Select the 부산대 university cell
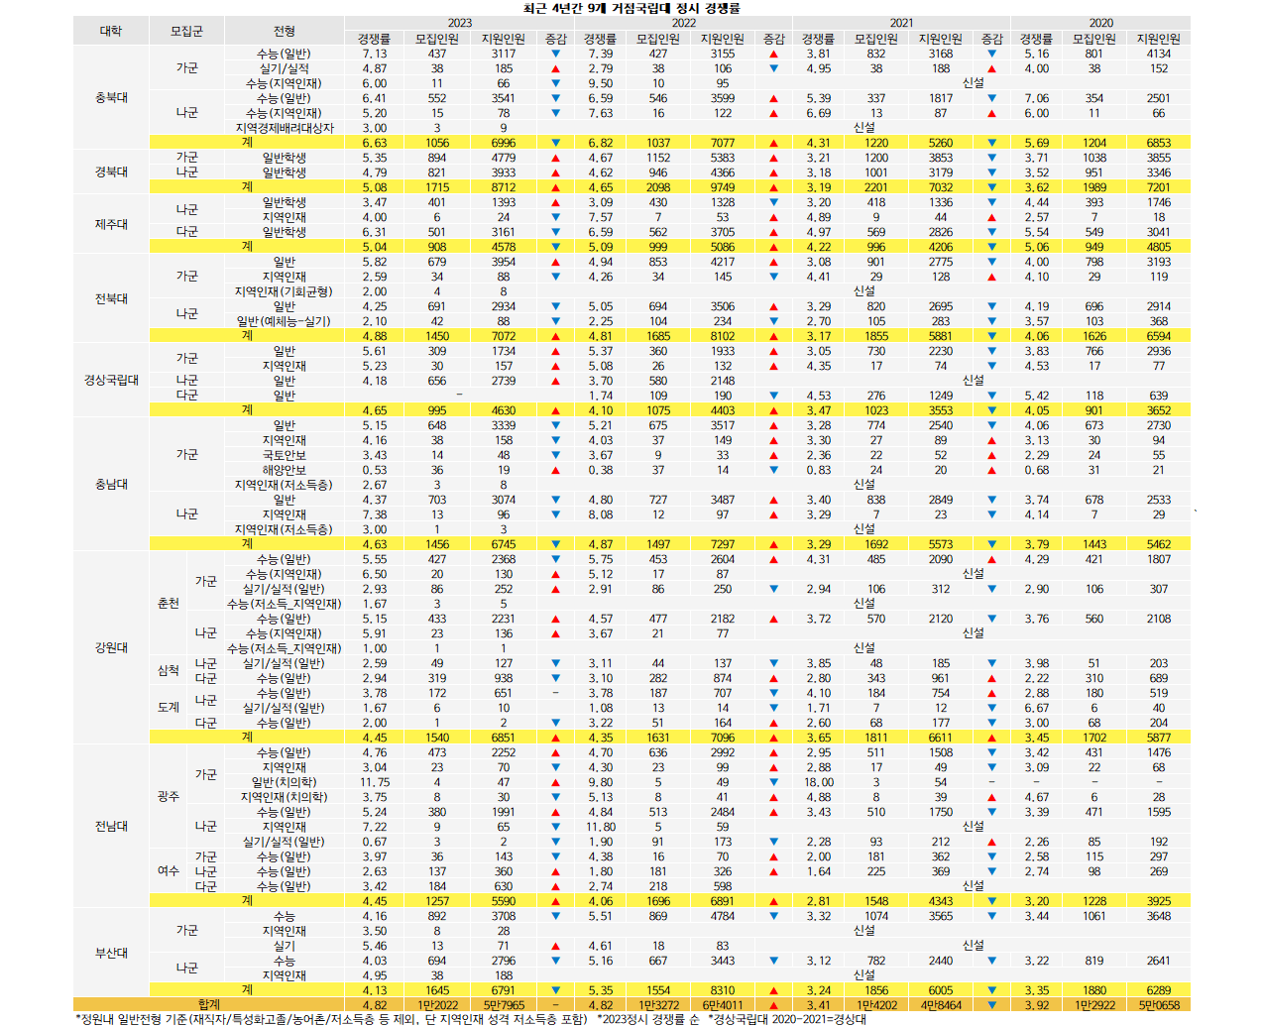Viewport: 1263px width, 1027px height. [111, 953]
